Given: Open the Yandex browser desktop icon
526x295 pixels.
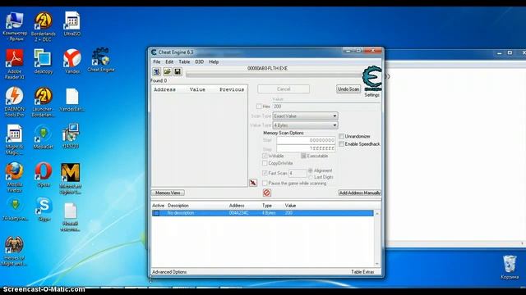Looking at the screenshot, I should click(72, 61).
